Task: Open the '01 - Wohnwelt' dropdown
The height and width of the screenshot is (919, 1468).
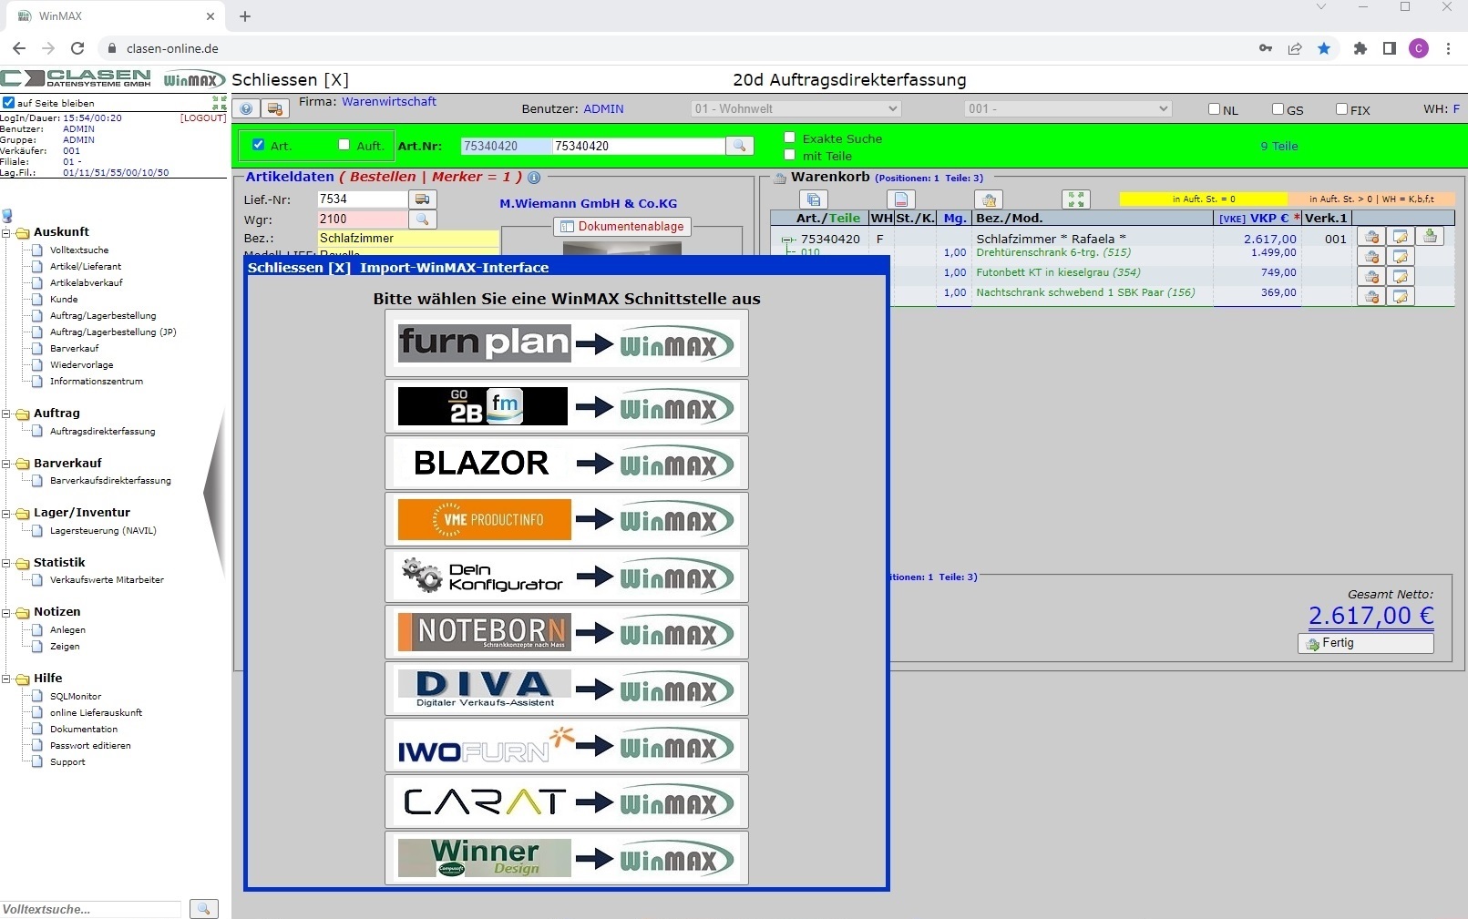Action: [796, 108]
